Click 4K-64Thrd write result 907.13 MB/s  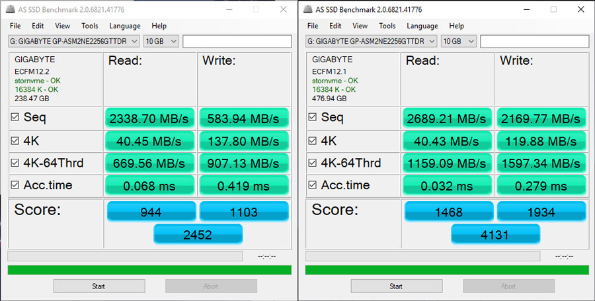(x=243, y=163)
